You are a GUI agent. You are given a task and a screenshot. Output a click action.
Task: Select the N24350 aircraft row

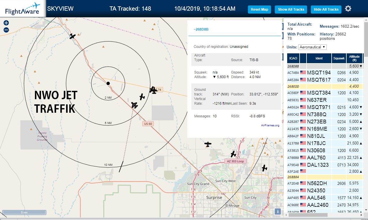(325, 190)
